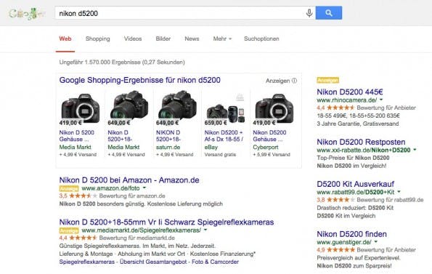
Task: Expand dropdown arrow next to www.xxl-rabatte.de/Nikon+D5200
Action: (x=415, y=150)
